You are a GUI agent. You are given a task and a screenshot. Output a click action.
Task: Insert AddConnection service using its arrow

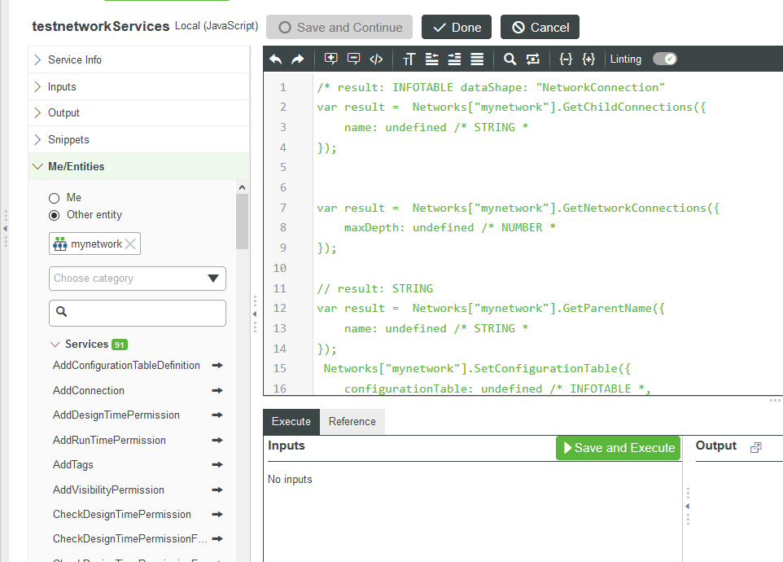(x=217, y=391)
